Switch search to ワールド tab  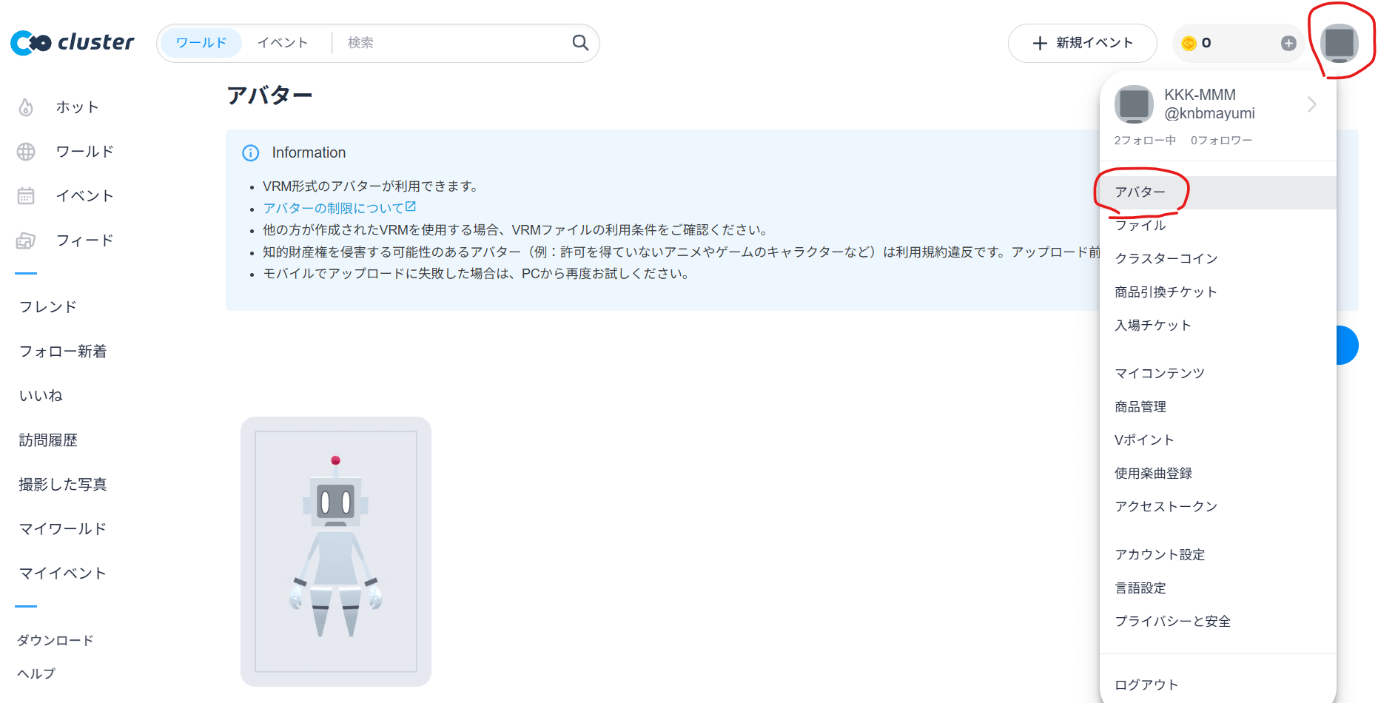click(x=201, y=43)
